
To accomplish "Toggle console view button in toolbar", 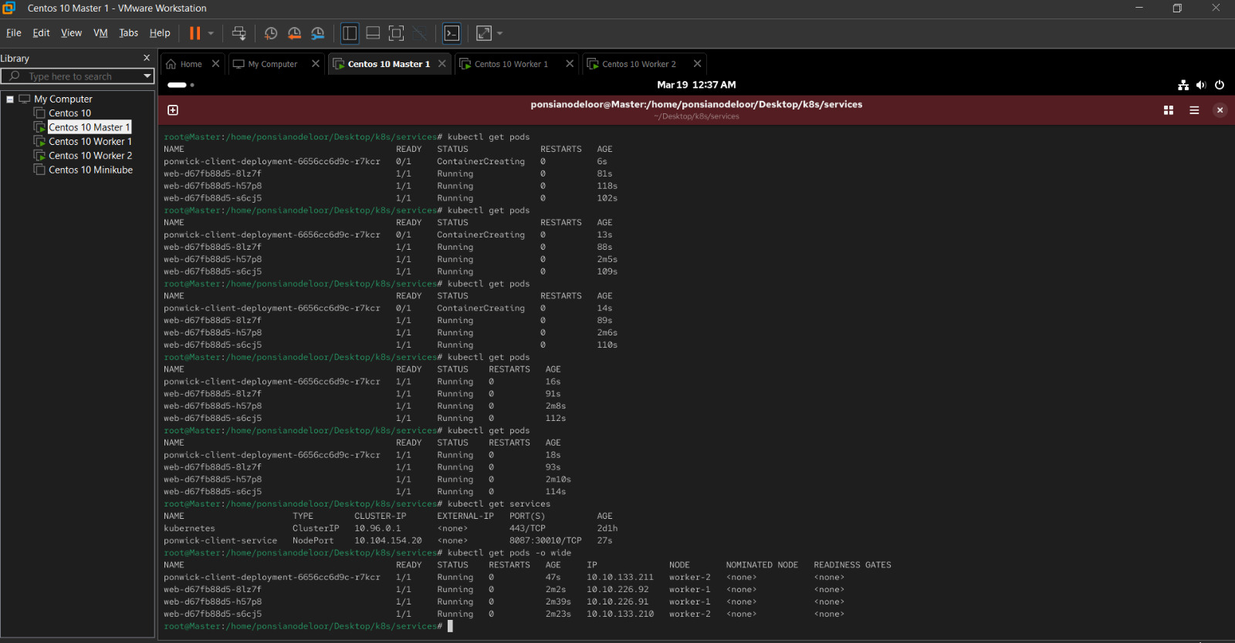I will coord(452,33).
